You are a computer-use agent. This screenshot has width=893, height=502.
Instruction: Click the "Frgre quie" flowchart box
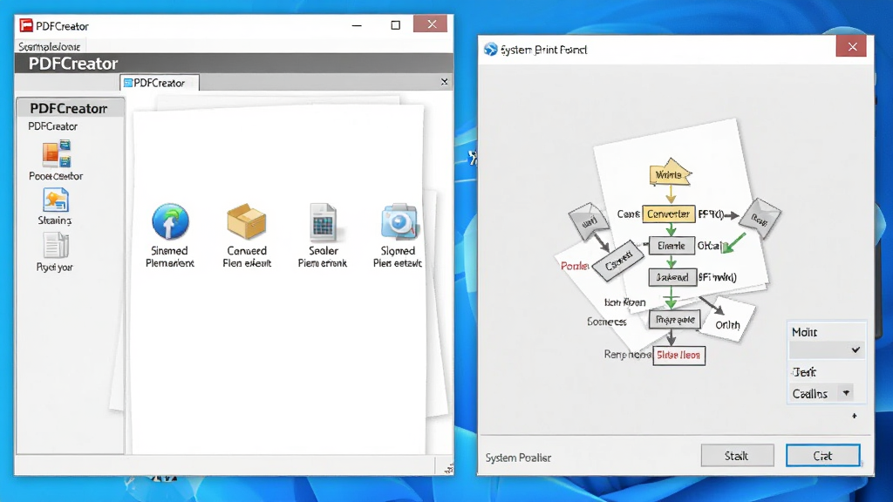pos(675,320)
